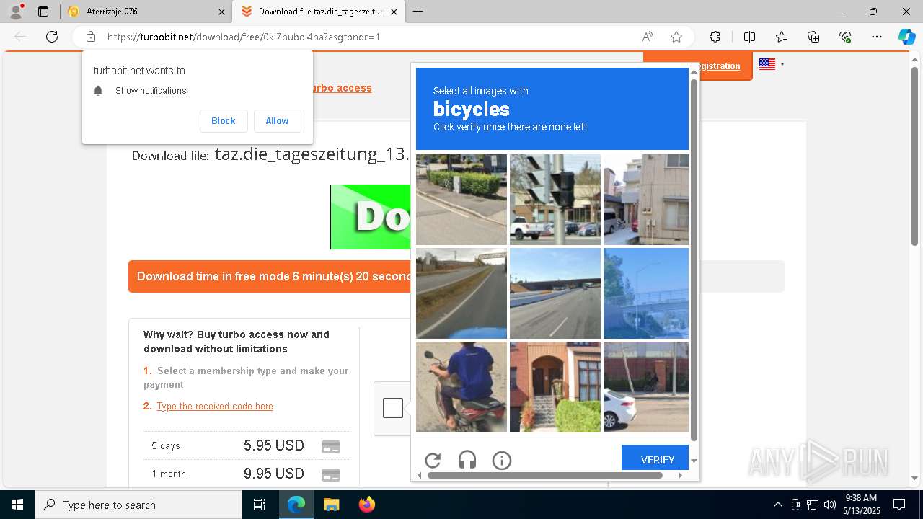923x519 pixels.
Task: Show hidden tray icons chevron
Action: 777,505
